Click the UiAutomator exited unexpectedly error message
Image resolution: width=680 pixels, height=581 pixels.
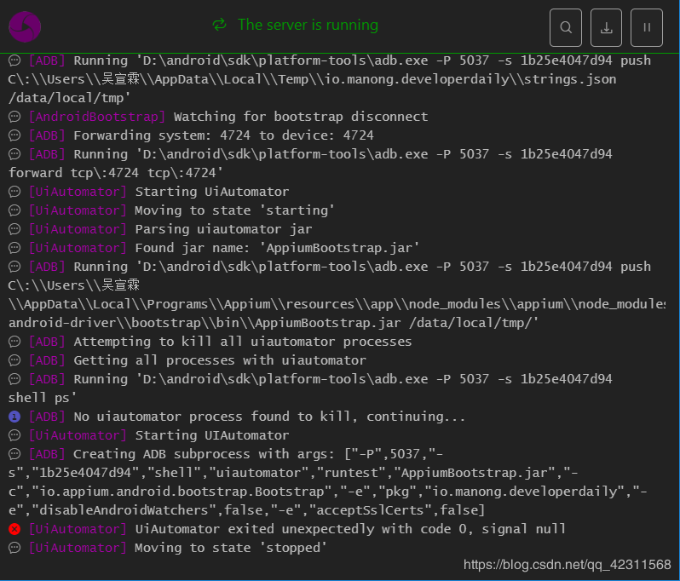coord(350,529)
